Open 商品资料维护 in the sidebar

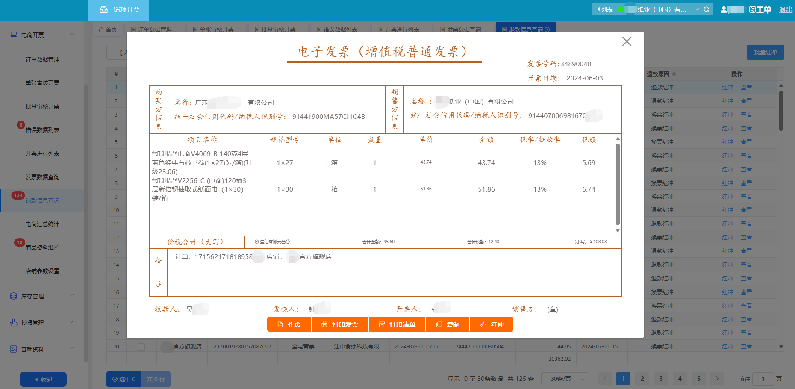[x=42, y=248]
